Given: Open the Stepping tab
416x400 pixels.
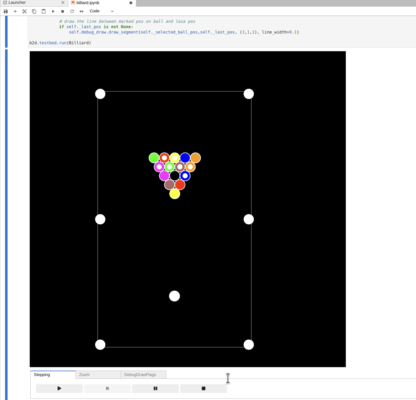Looking at the screenshot, I should [x=53, y=375].
